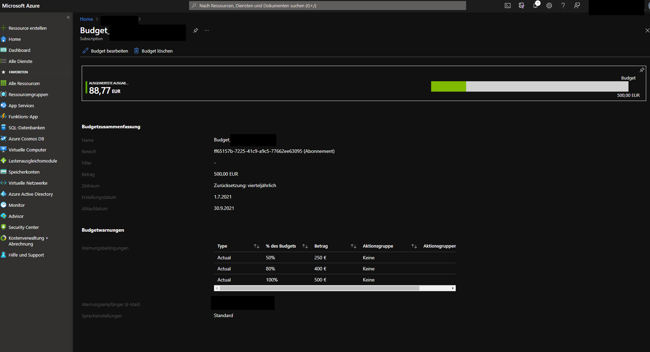
Task: Click the resource search field
Action: point(327,6)
